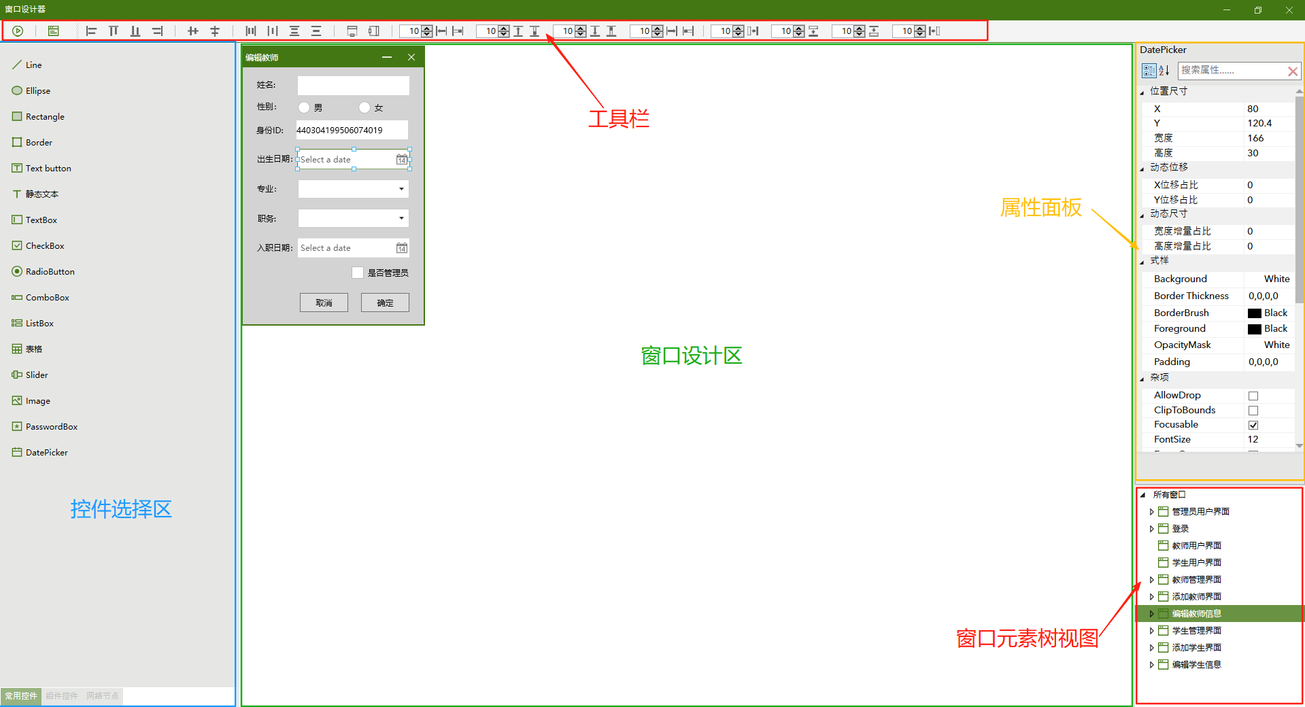Screen dimensions: 1305x707
Task: Switch to categorized property view icon
Action: (x=1149, y=71)
